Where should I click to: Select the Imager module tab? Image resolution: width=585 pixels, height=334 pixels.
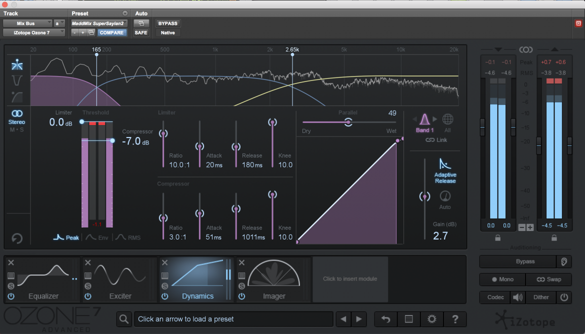[x=273, y=279]
